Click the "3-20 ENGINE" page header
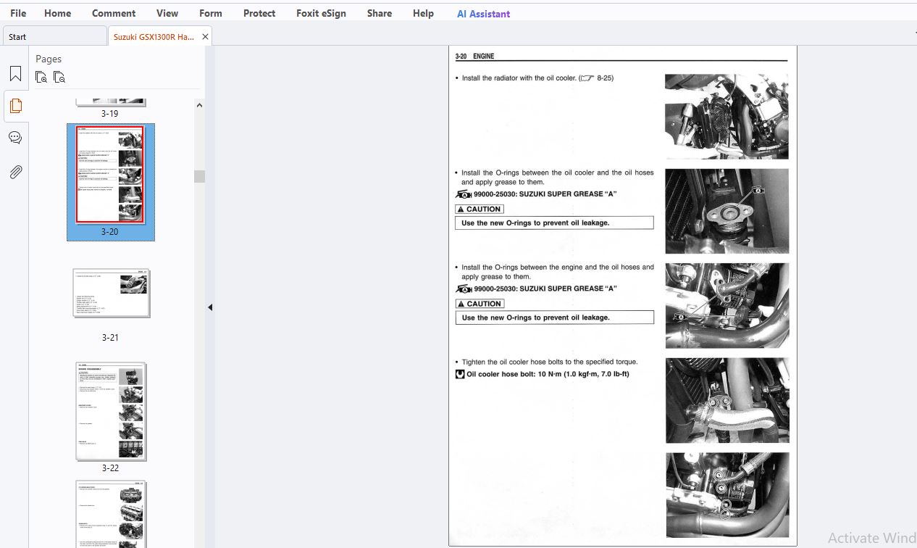This screenshot has height=548, width=917. coord(474,56)
